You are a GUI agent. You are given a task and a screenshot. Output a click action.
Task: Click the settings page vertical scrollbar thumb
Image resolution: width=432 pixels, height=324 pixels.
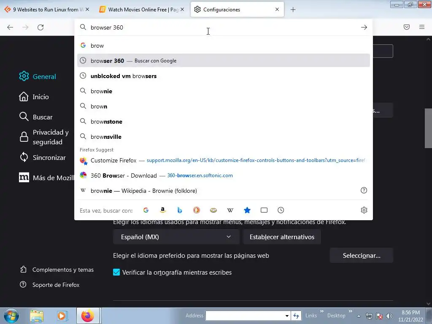coord(428,128)
